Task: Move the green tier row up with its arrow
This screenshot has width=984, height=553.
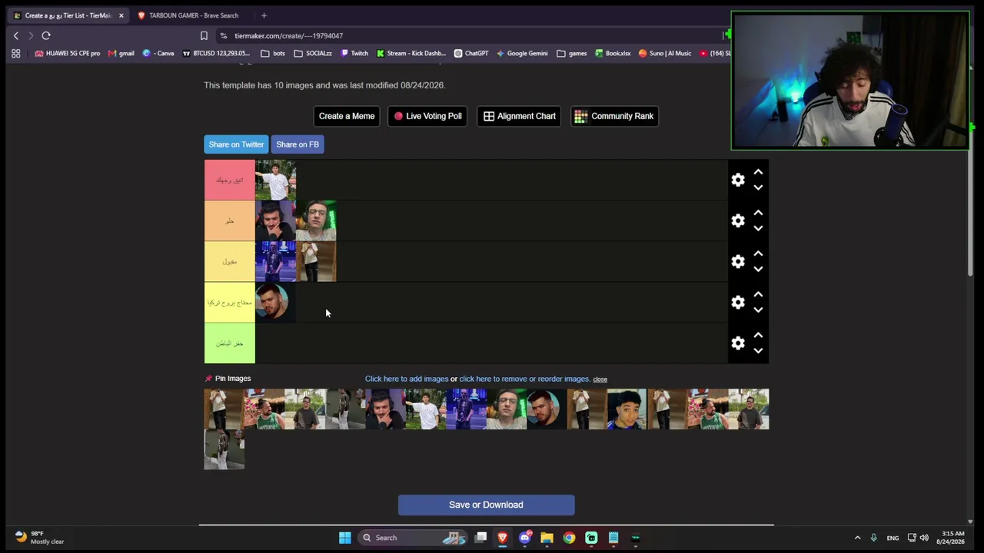Action: [758, 334]
